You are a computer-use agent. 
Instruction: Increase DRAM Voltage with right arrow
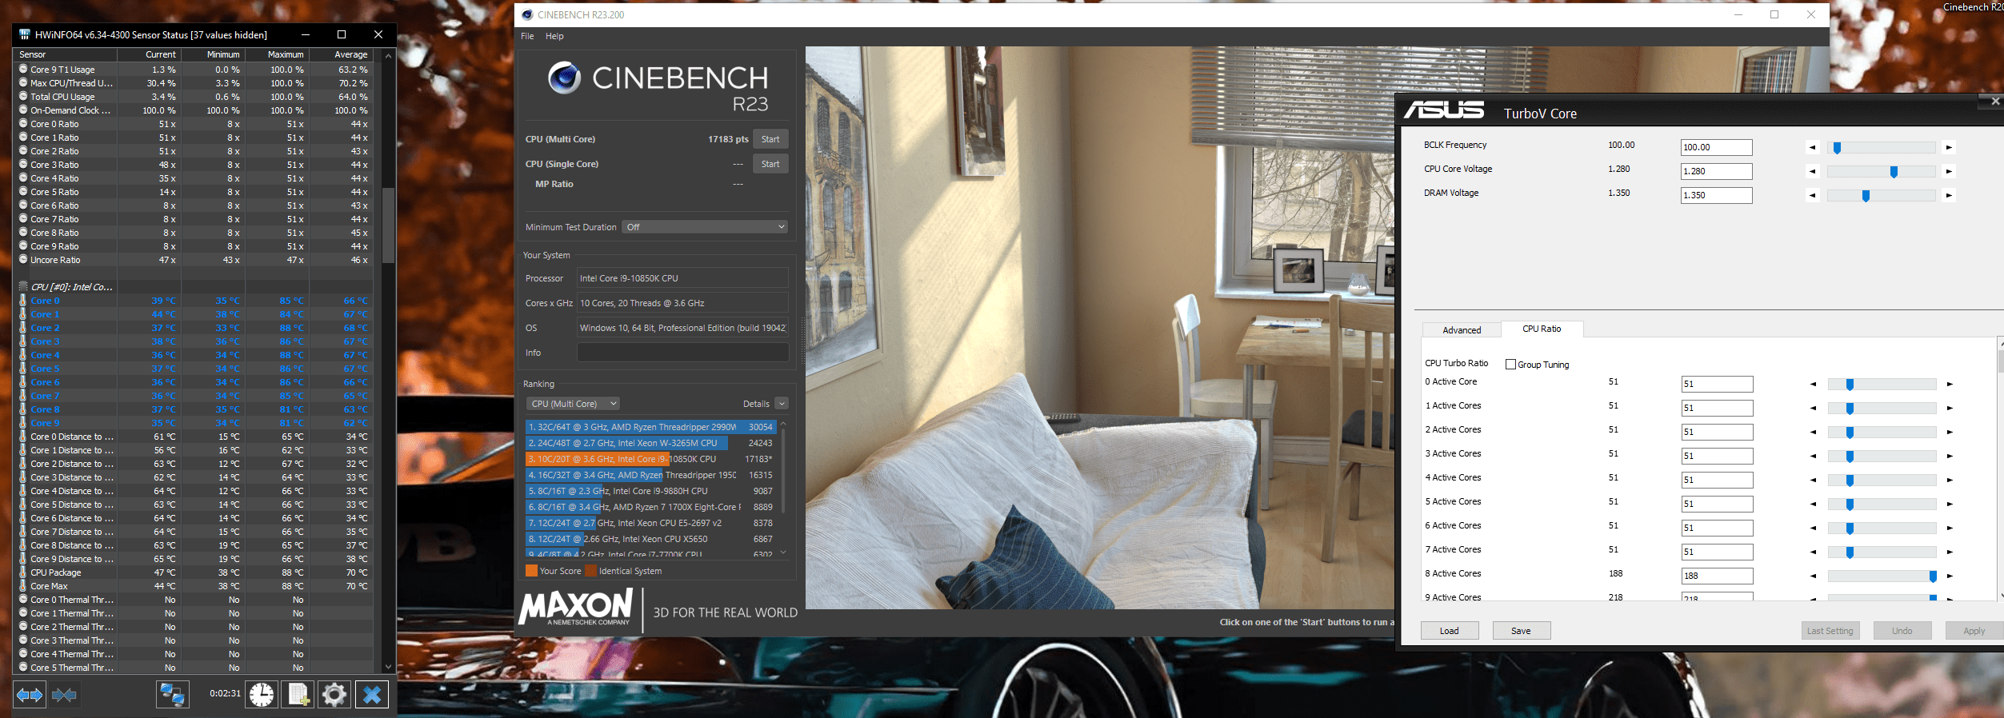1949,195
